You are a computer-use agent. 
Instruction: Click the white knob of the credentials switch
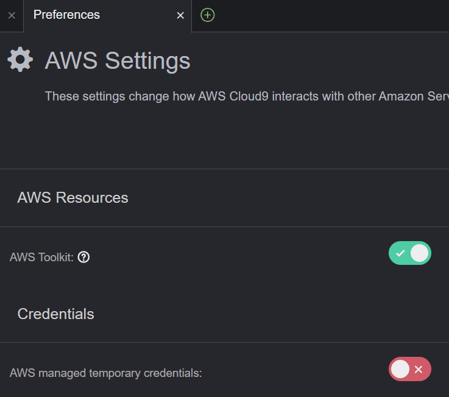click(400, 369)
